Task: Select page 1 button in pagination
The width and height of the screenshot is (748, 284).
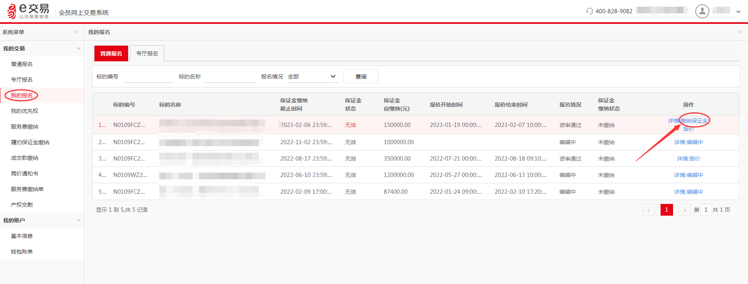Action: click(667, 210)
